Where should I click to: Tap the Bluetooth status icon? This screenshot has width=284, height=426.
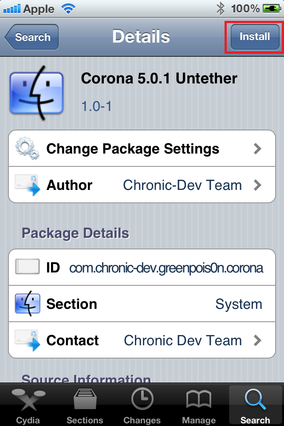click(x=220, y=8)
